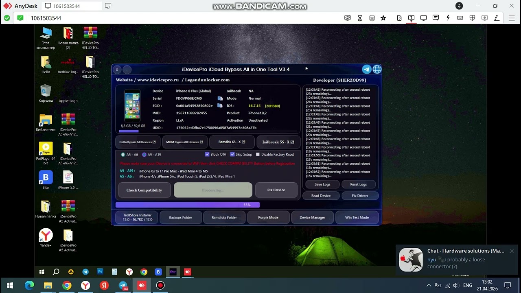Image resolution: width=521 pixels, height=293 pixels.
Task: Open the AnyDesk chat icon
Action: pyautogui.click(x=436, y=18)
